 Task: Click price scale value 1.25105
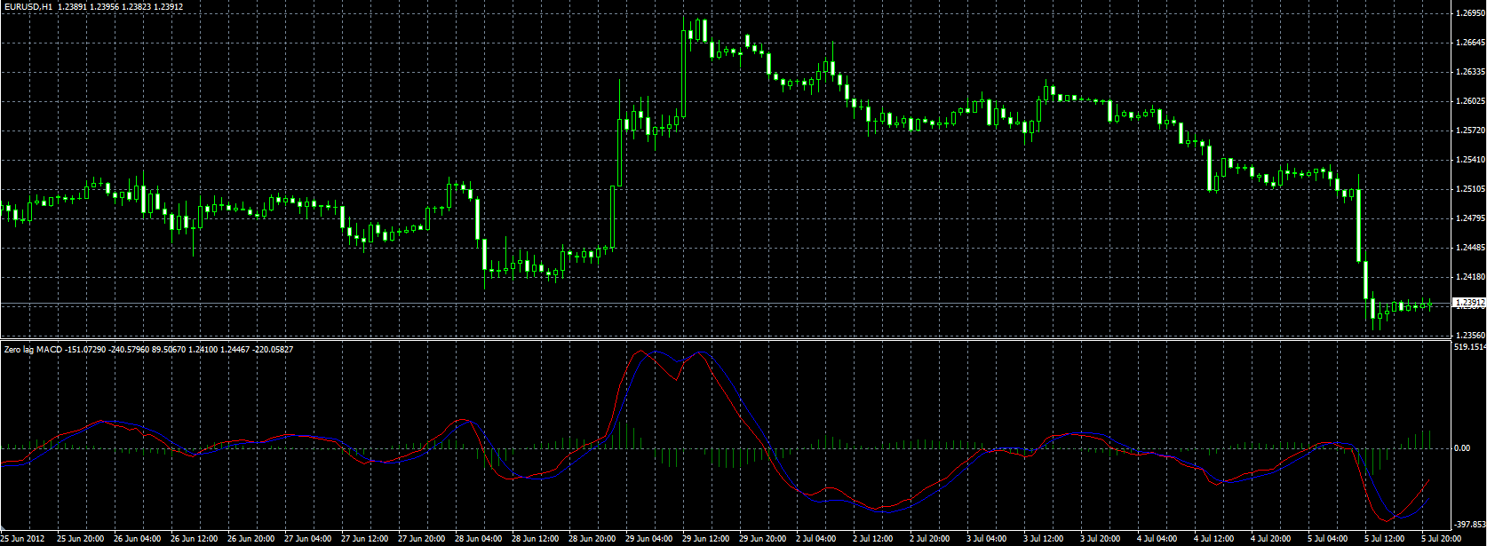(x=1469, y=189)
